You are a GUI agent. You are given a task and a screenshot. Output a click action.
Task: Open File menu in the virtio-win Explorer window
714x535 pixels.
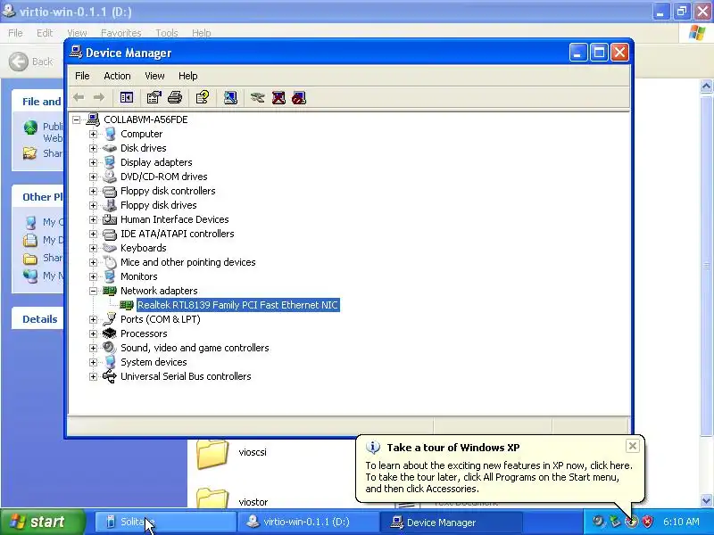[15, 33]
